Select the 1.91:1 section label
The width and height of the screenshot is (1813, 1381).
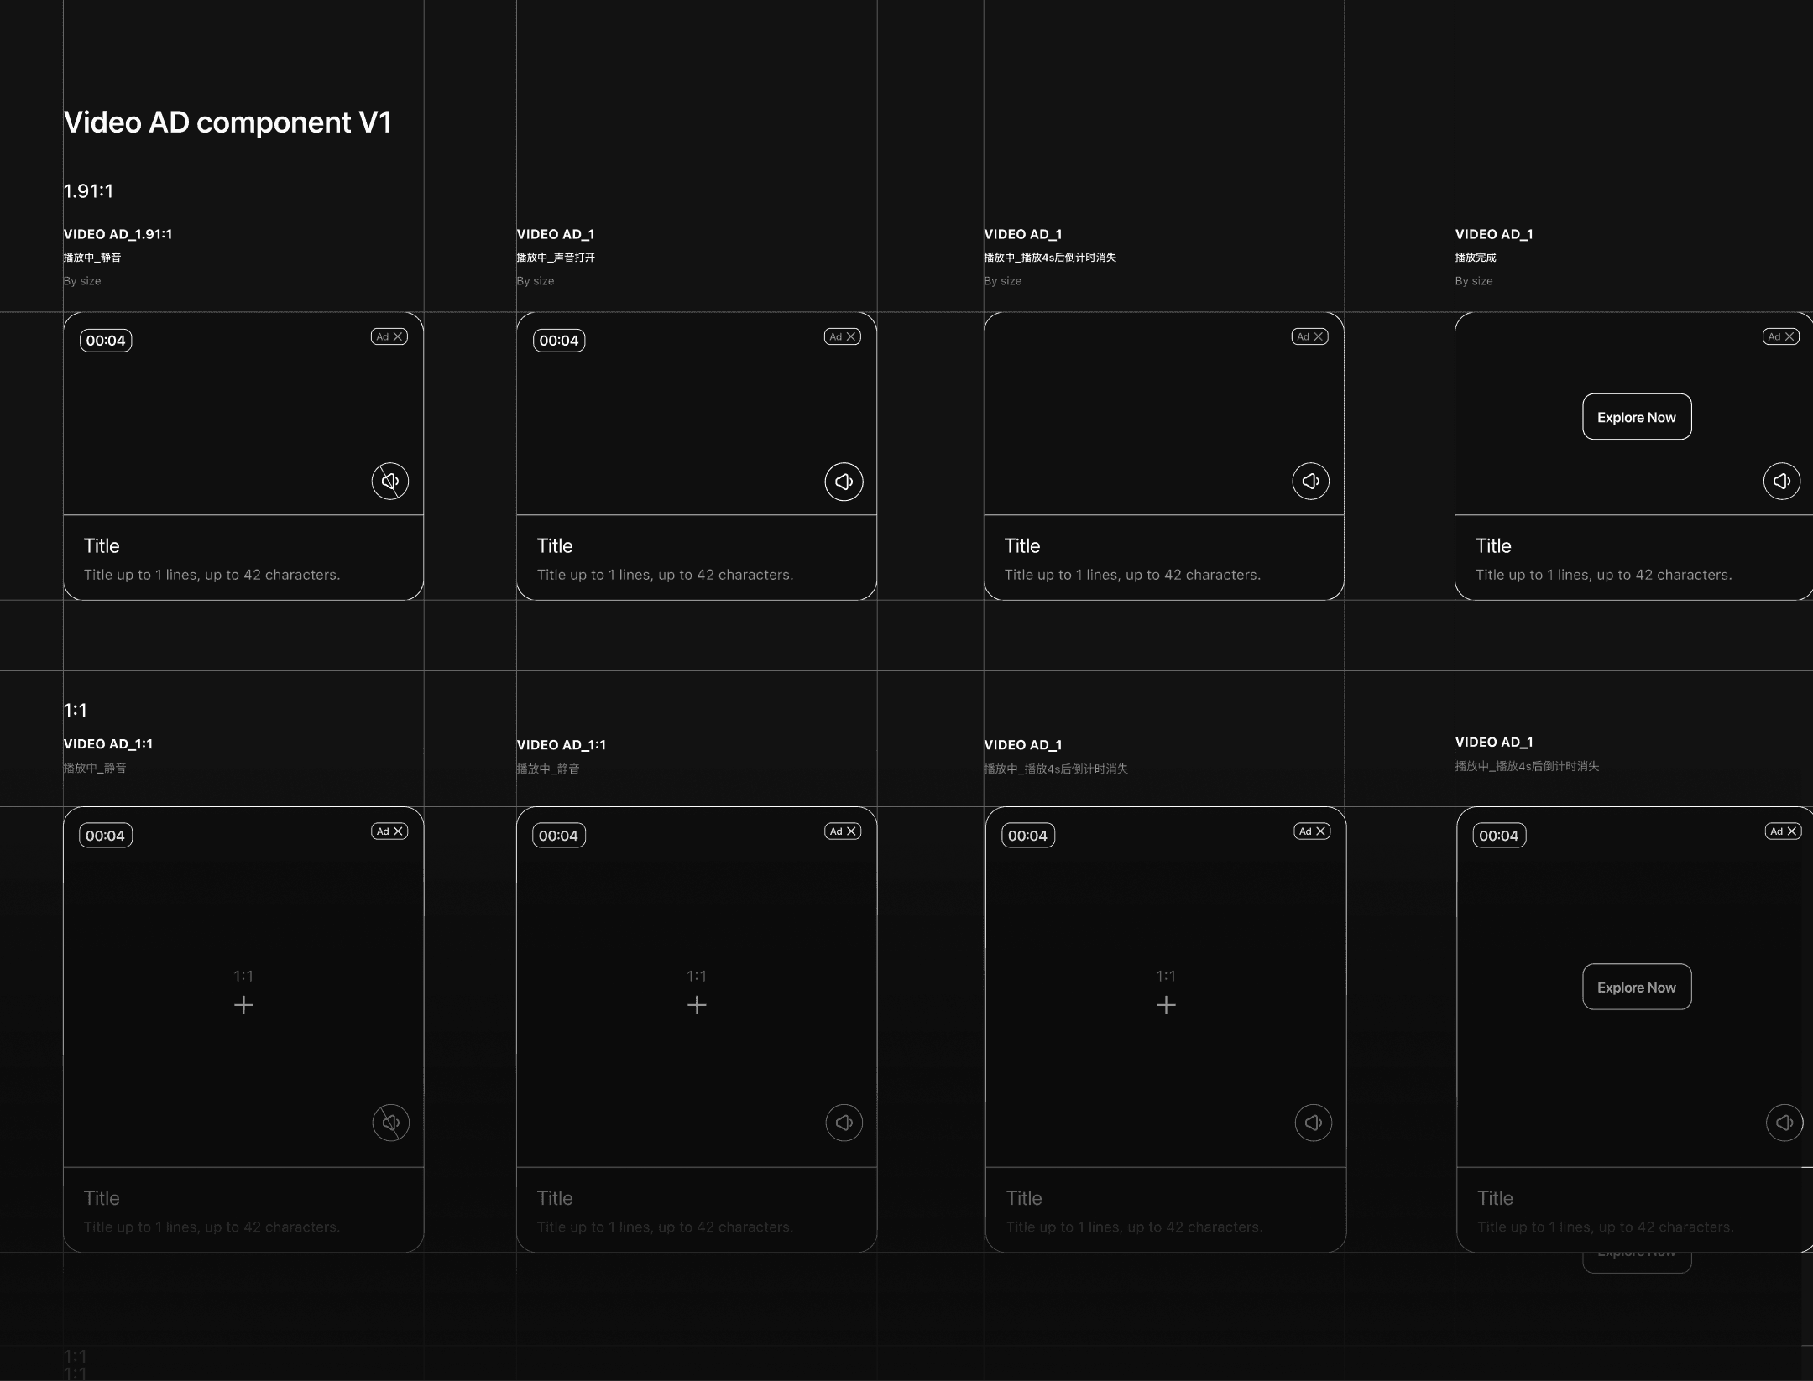point(88,191)
